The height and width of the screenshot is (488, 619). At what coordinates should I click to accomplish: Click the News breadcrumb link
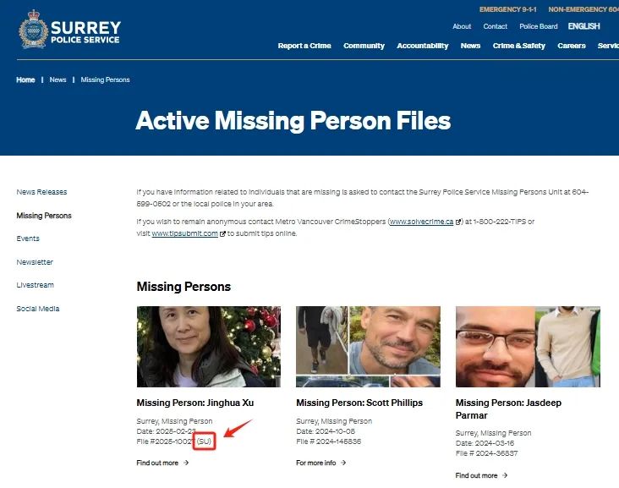tap(58, 80)
